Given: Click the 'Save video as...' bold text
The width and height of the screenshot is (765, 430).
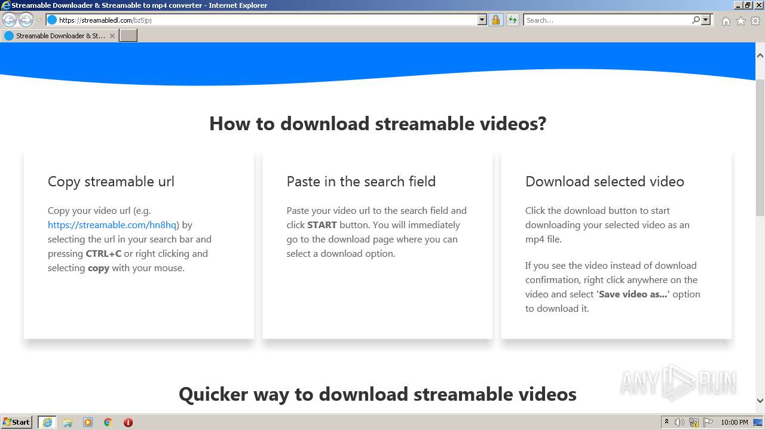Looking at the screenshot, I should 633,294.
